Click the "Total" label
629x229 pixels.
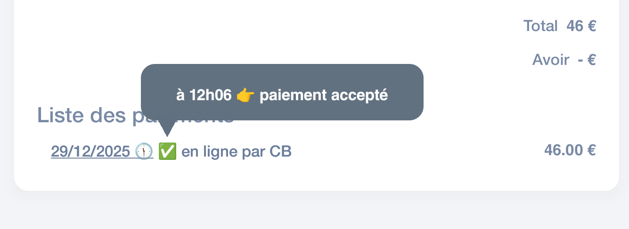coord(540,26)
